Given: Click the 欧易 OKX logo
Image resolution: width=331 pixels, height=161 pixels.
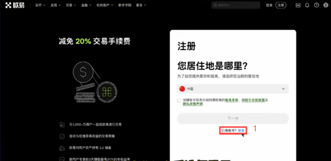Looking at the screenshot, I should [x=15, y=5].
